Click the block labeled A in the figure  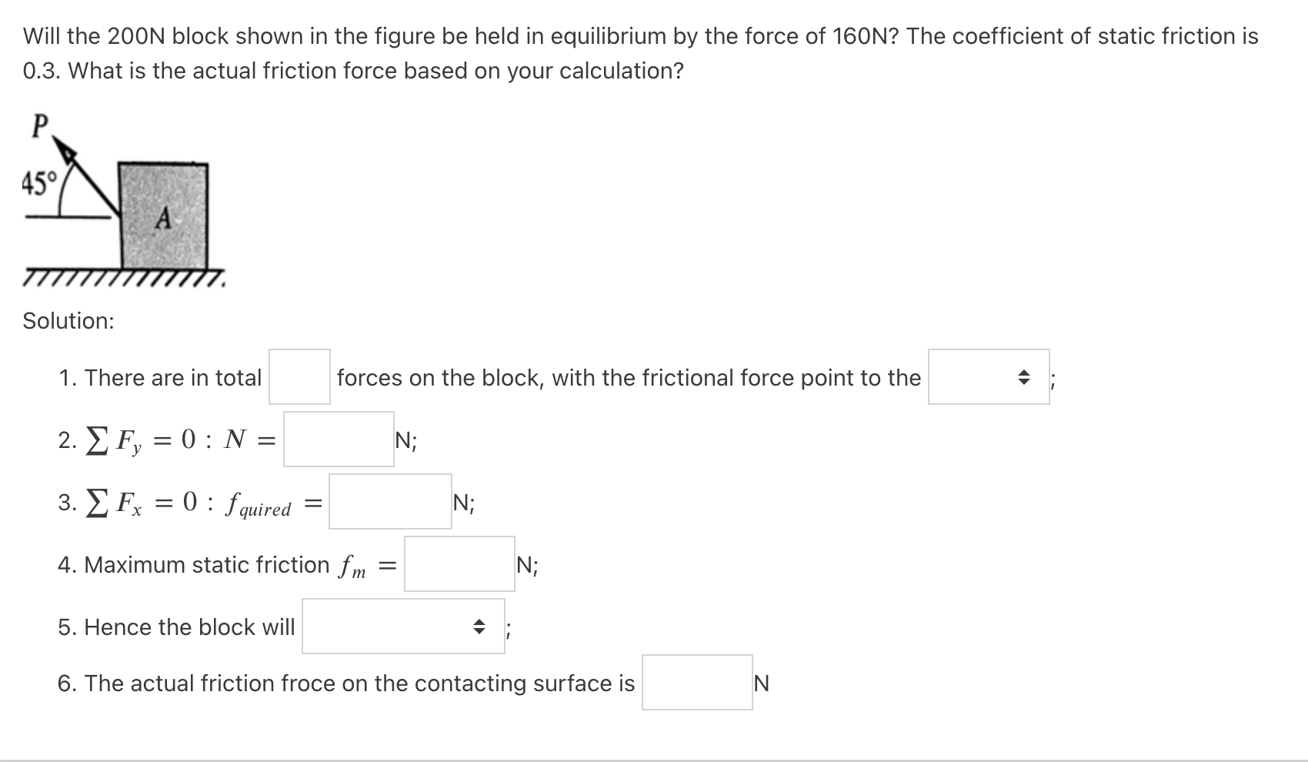tap(163, 219)
